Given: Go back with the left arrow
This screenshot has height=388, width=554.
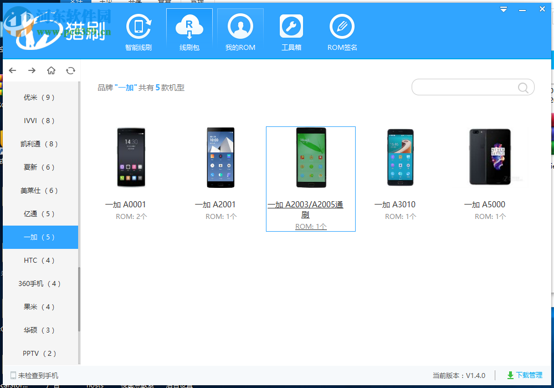Looking at the screenshot, I should click(x=13, y=70).
